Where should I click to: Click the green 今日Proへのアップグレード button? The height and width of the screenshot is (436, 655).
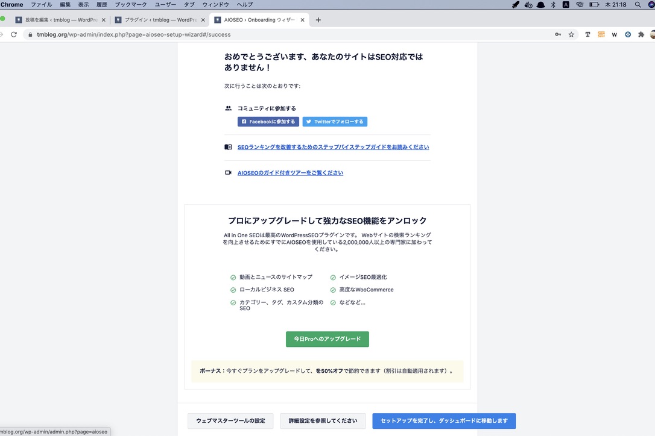coord(327,339)
